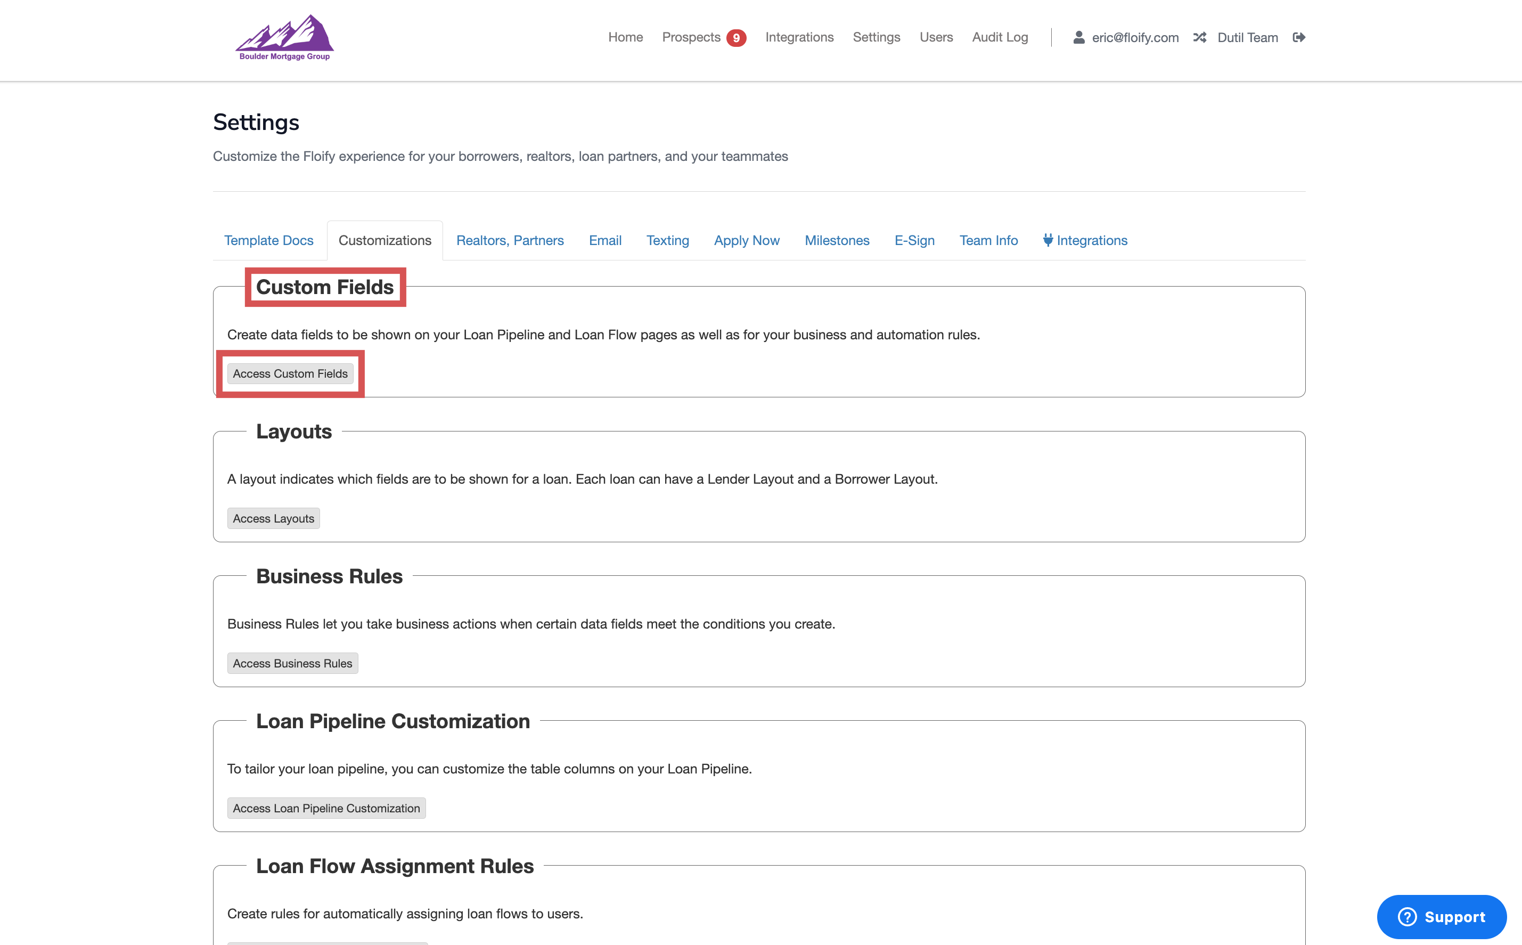1522x945 pixels.
Task: Click Loan Pipeline Customization heading
Action: 393,721
